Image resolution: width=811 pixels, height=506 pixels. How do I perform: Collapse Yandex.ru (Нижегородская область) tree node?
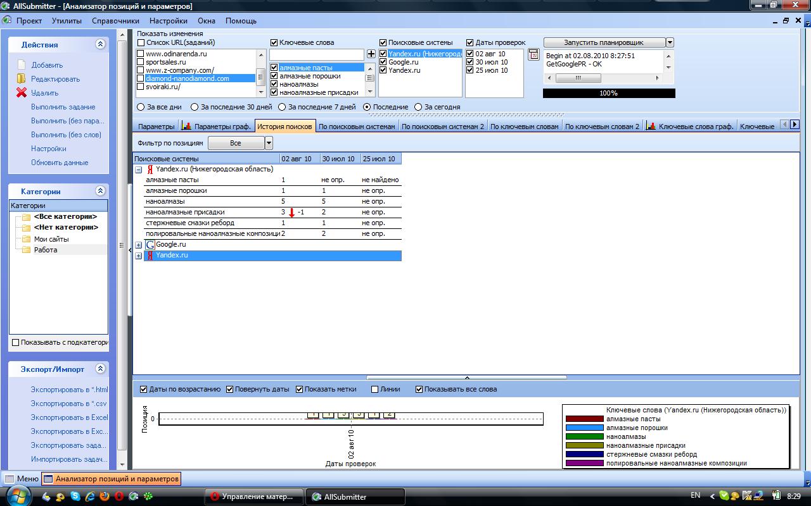[x=139, y=170]
